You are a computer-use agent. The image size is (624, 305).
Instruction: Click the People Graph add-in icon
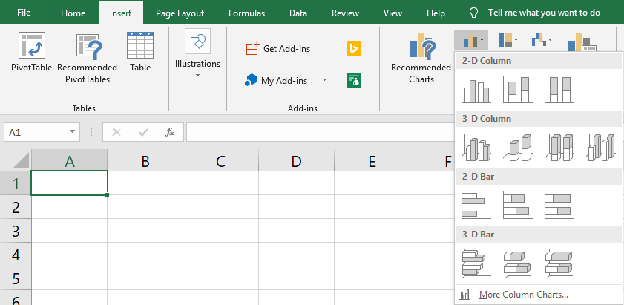354,80
